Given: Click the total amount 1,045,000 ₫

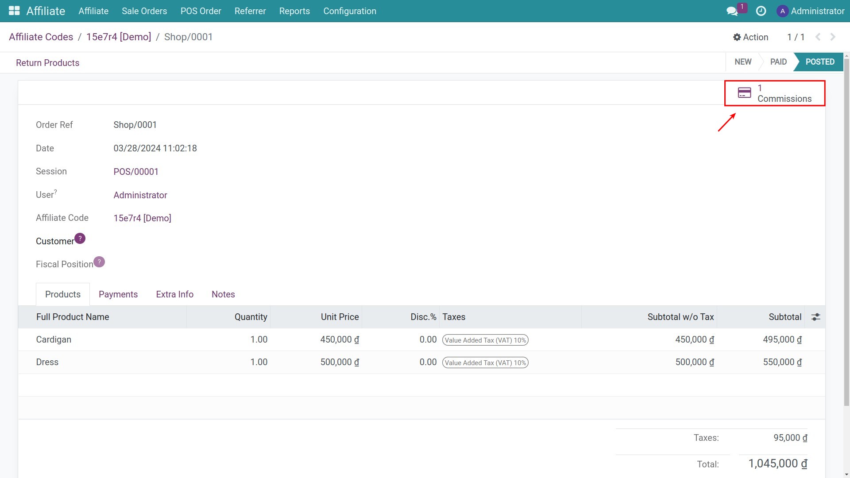Looking at the screenshot, I should (778, 463).
